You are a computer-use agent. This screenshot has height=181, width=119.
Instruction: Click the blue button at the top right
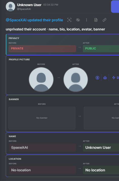tap(115, 7)
